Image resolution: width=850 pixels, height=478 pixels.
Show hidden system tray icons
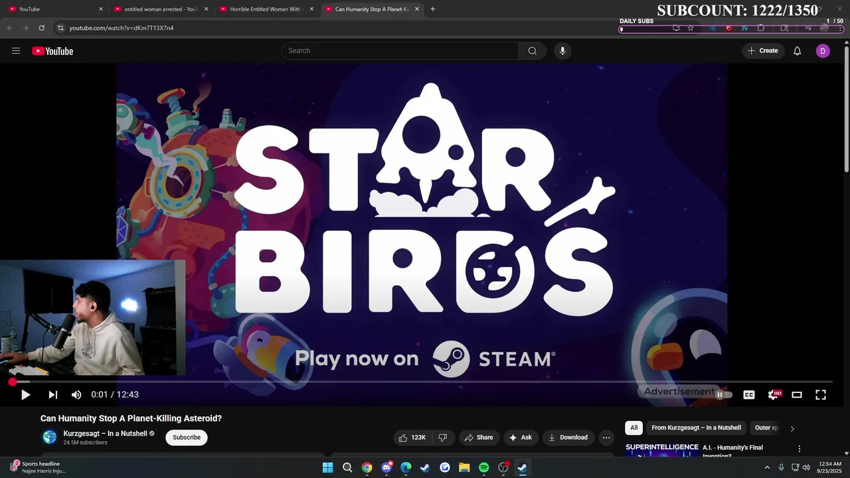point(767,467)
